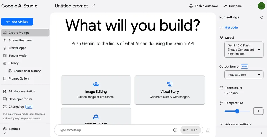Open the Model selection dropdown
Image resolution: width=267 pixels, height=137 pixels.
point(244,50)
